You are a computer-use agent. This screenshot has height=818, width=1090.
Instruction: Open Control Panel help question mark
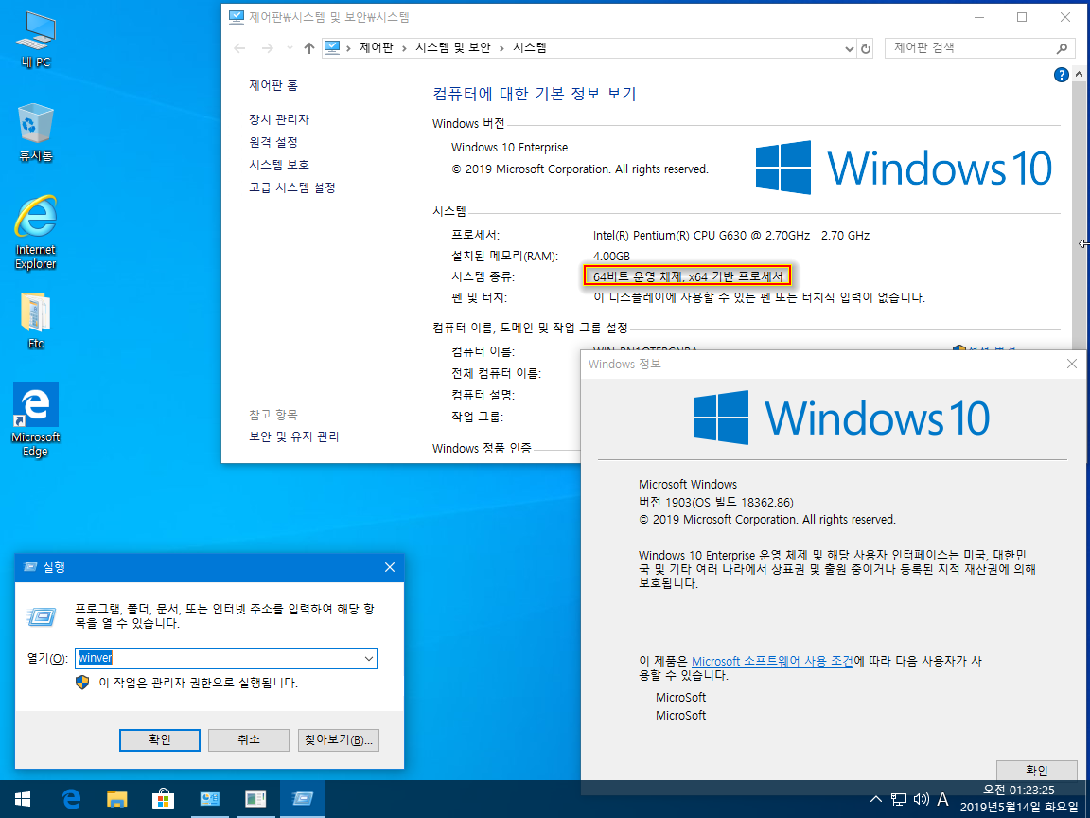tap(1061, 75)
